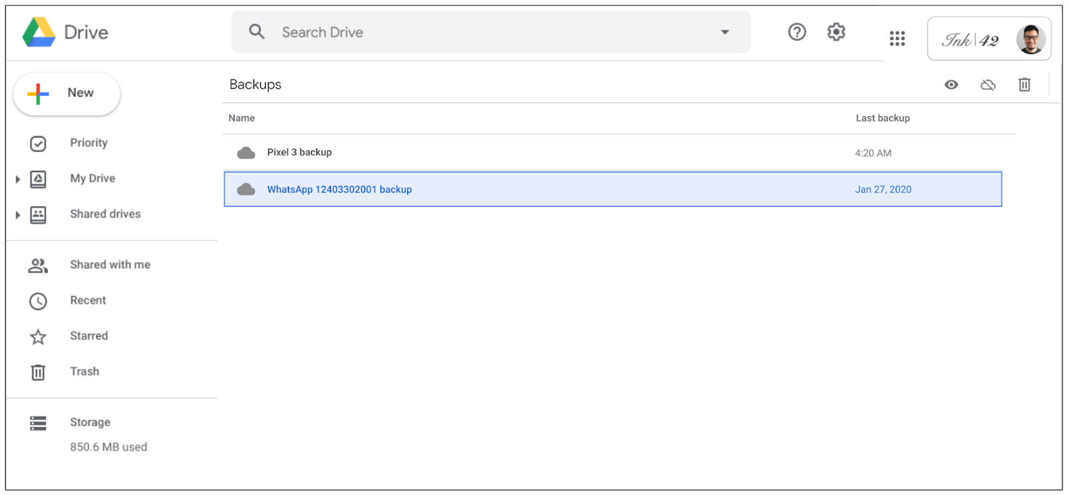Preview backup using the eye icon
Viewport: 1068px width, 495px height.
pyautogui.click(x=951, y=85)
